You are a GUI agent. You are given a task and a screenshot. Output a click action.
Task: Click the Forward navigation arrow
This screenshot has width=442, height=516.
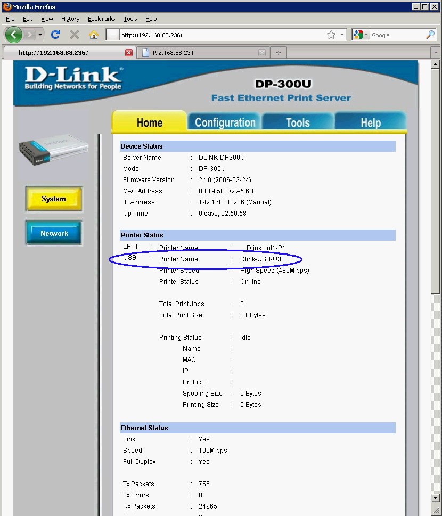pos(30,35)
